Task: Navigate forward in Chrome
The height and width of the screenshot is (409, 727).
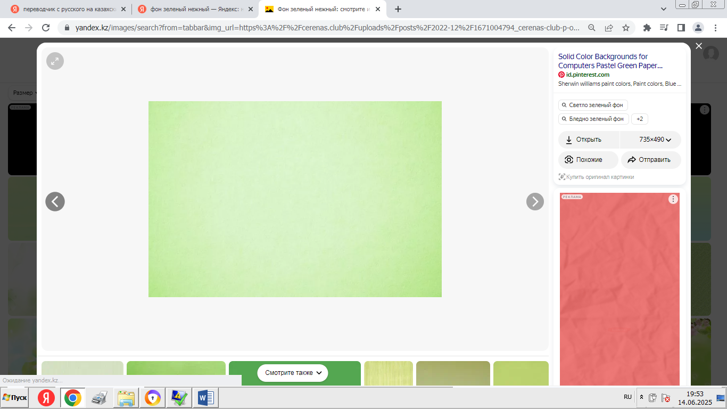Action: coord(29,28)
